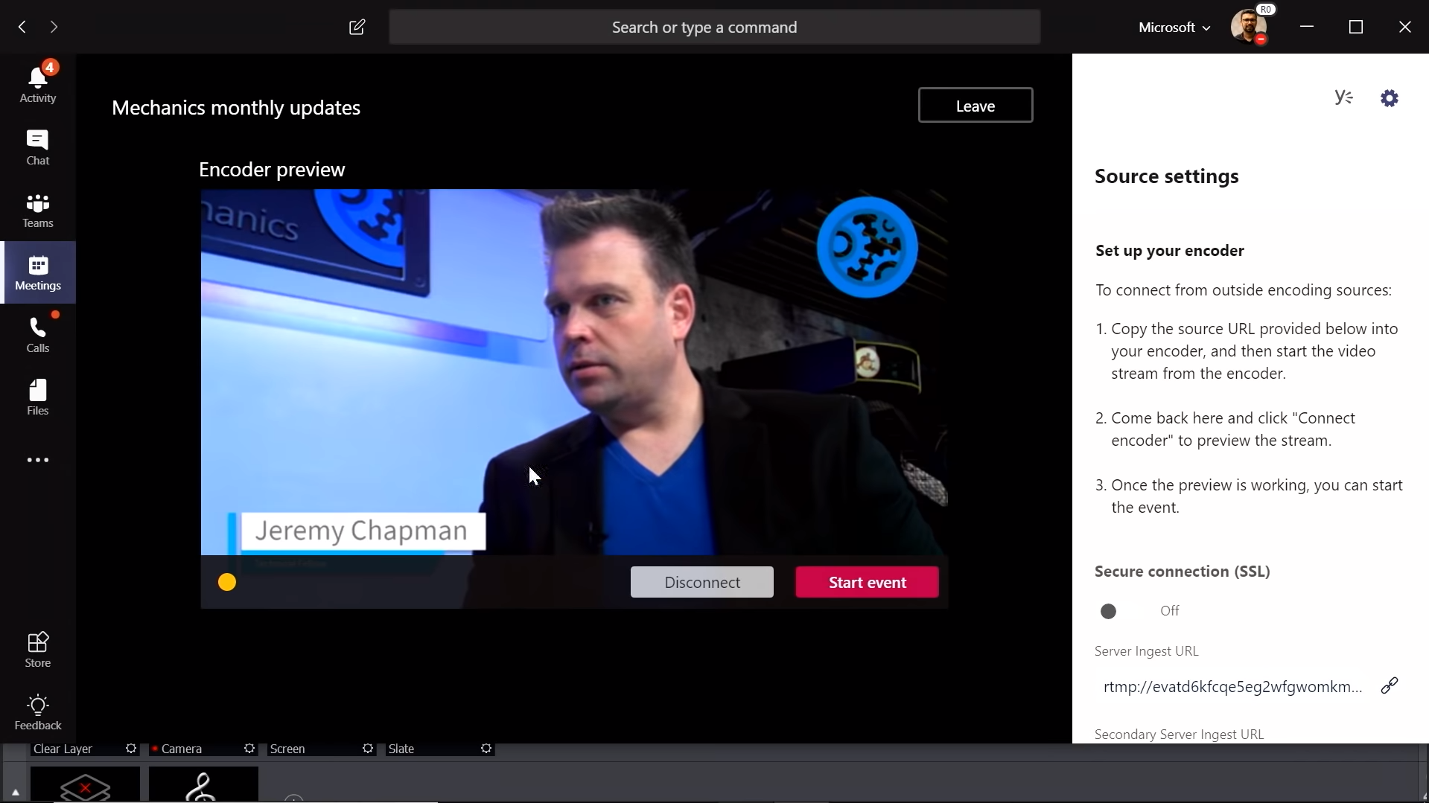Open the Yammer icon in side panel
Screen dimensions: 1429x803
tap(1343, 97)
